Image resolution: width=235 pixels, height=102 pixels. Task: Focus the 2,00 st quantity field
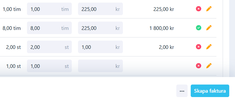(x=49, y=47)
